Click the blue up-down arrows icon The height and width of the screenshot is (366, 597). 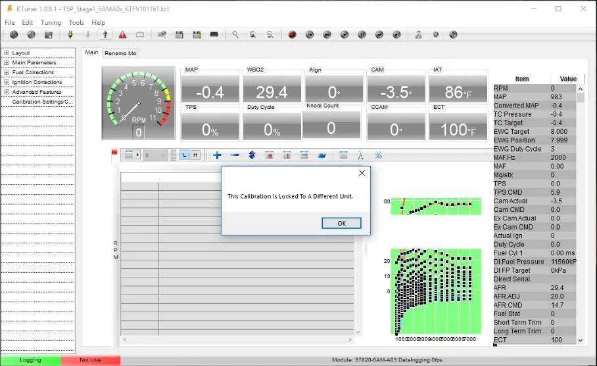pos(252,155)
